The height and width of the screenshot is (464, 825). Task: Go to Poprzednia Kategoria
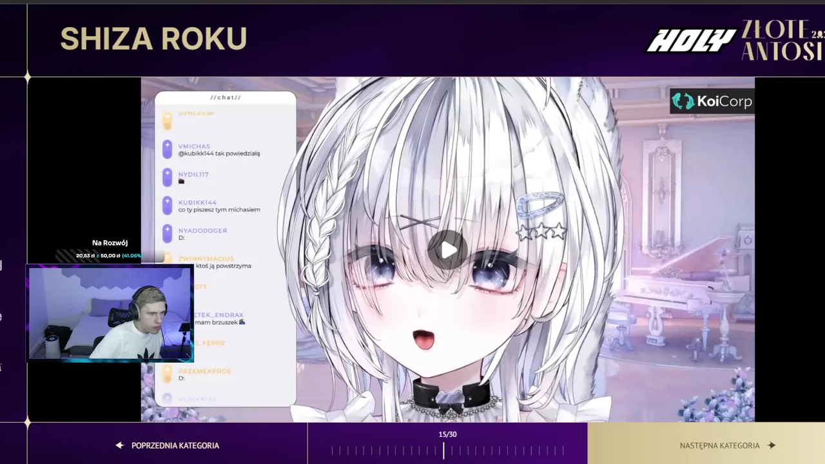(168, 445)
